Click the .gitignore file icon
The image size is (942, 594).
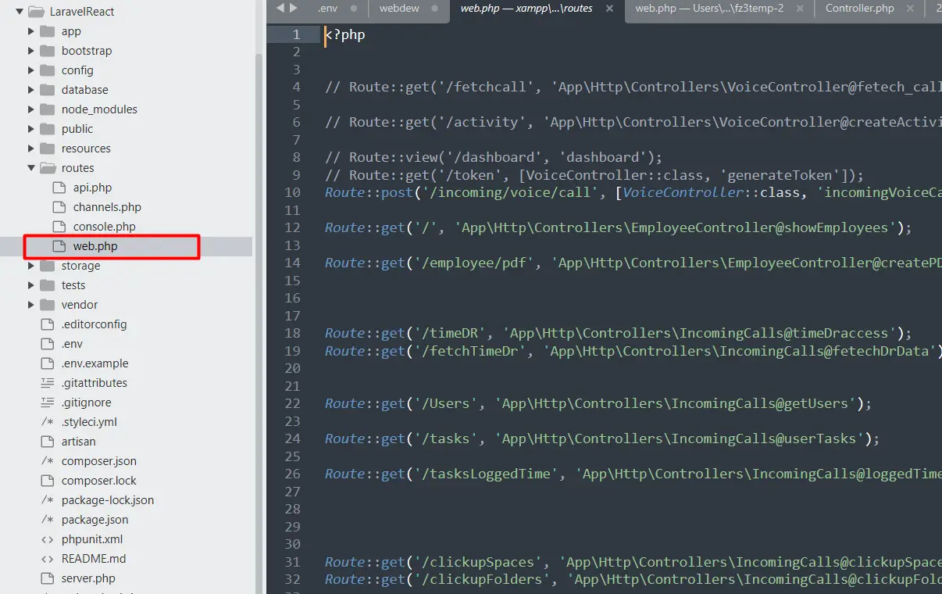[x=47, y=403]
